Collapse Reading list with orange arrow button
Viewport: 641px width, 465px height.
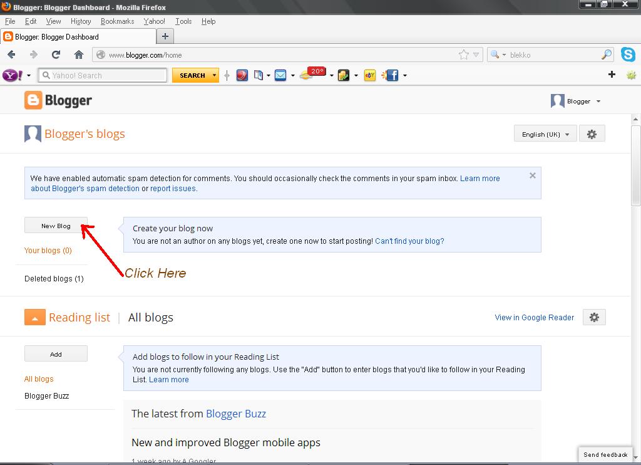click(35, 317)
